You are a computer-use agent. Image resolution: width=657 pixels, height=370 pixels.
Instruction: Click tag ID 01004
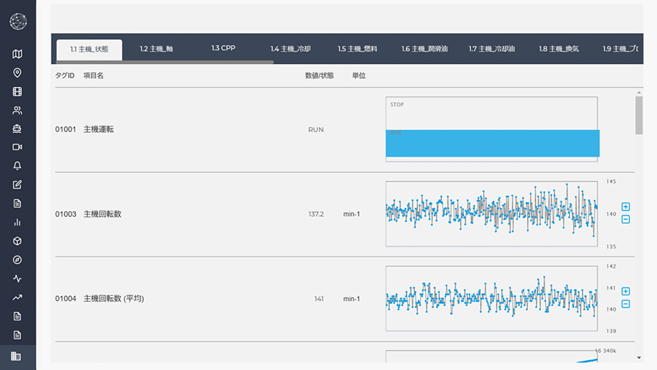coord(66,299)
